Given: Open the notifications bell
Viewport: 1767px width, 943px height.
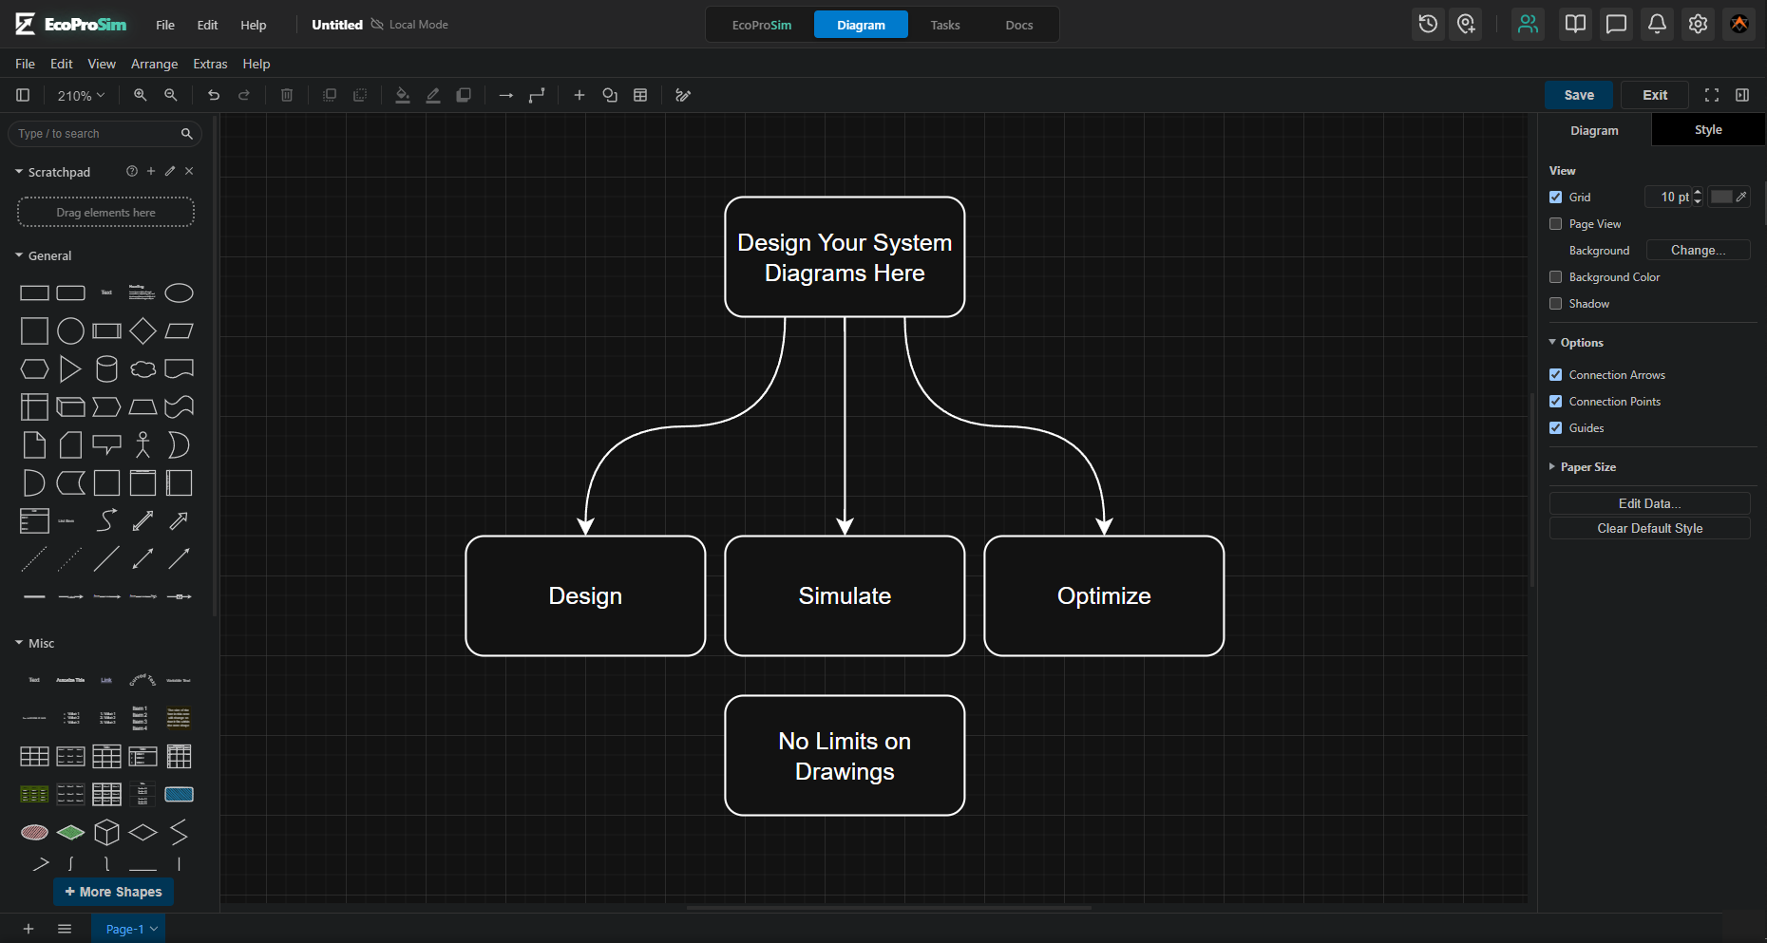Looking at the screenshot, I should coord(1657,25).
